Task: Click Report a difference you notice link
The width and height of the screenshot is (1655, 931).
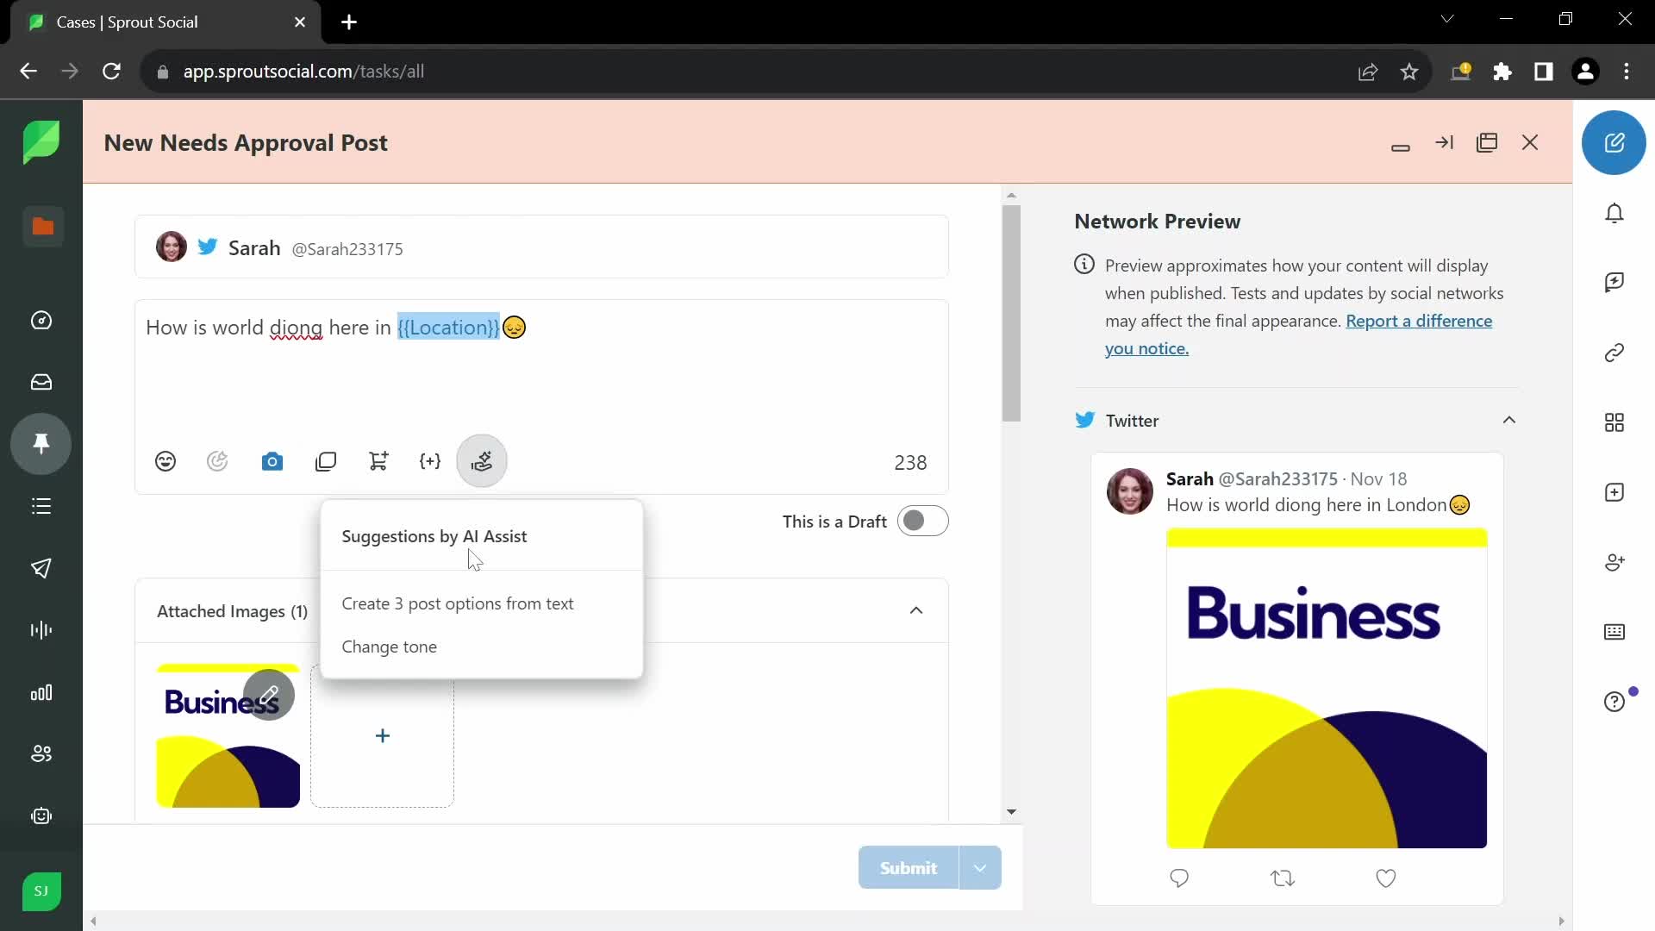Action: point(1298,333)
